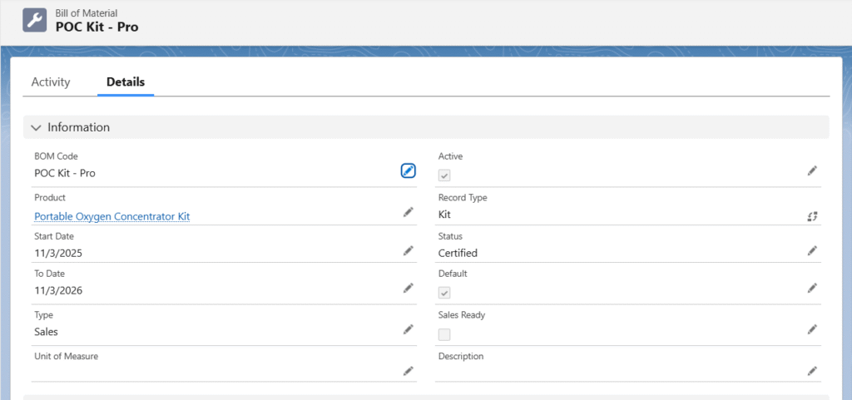This screenshot has width=852, height=400.
Task: Click the POC Kit - Pro record title
Action: click(x=97, y=27)
